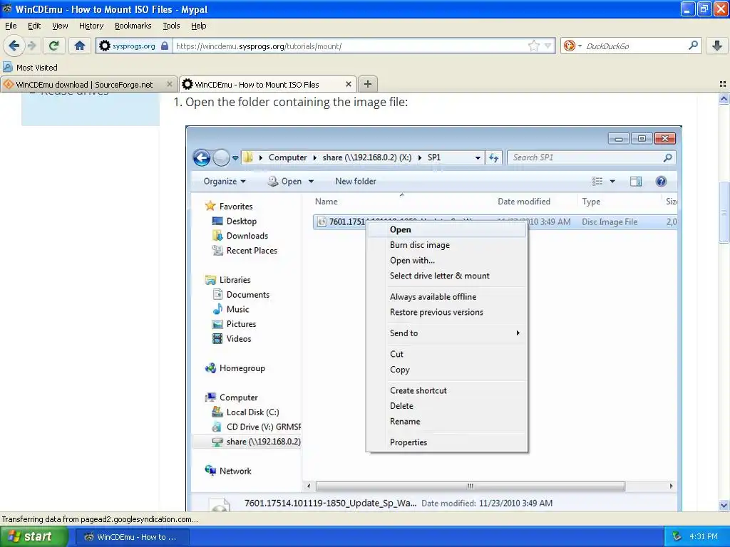Viewport: 730px width, 547px height.
Task: Click the Explorer address refresh icon
Action: click(493, 157)
